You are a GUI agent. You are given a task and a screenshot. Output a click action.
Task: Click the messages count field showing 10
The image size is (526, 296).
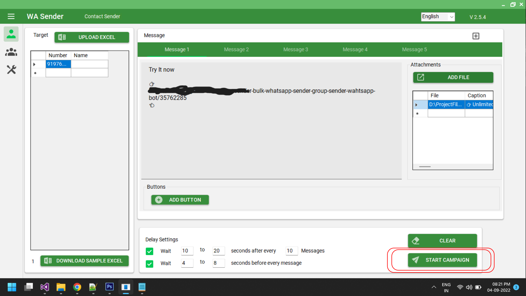291,251
